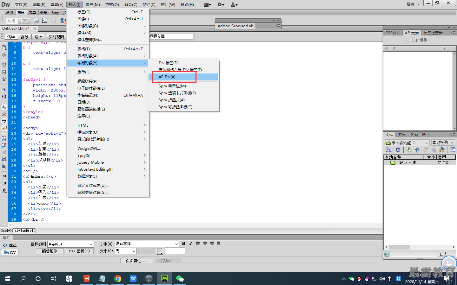Screen dimensions: 457x285
Task: Open the 未命名站点 2 site dropdown
Action: (407, 143)
